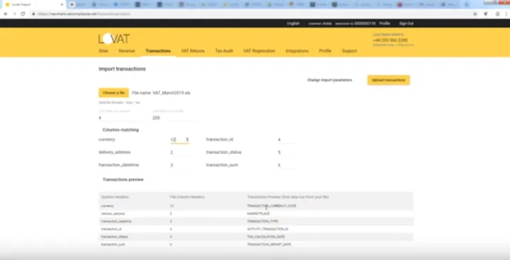
Task: Open the Integrations menu item
Action: click(x=297, y=51)
